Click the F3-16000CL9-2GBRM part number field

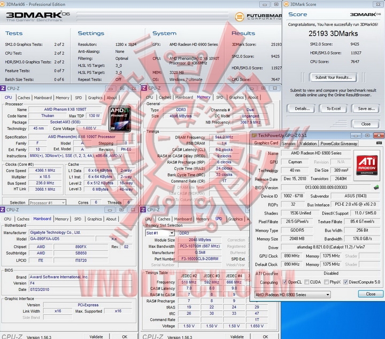(199, 259)
